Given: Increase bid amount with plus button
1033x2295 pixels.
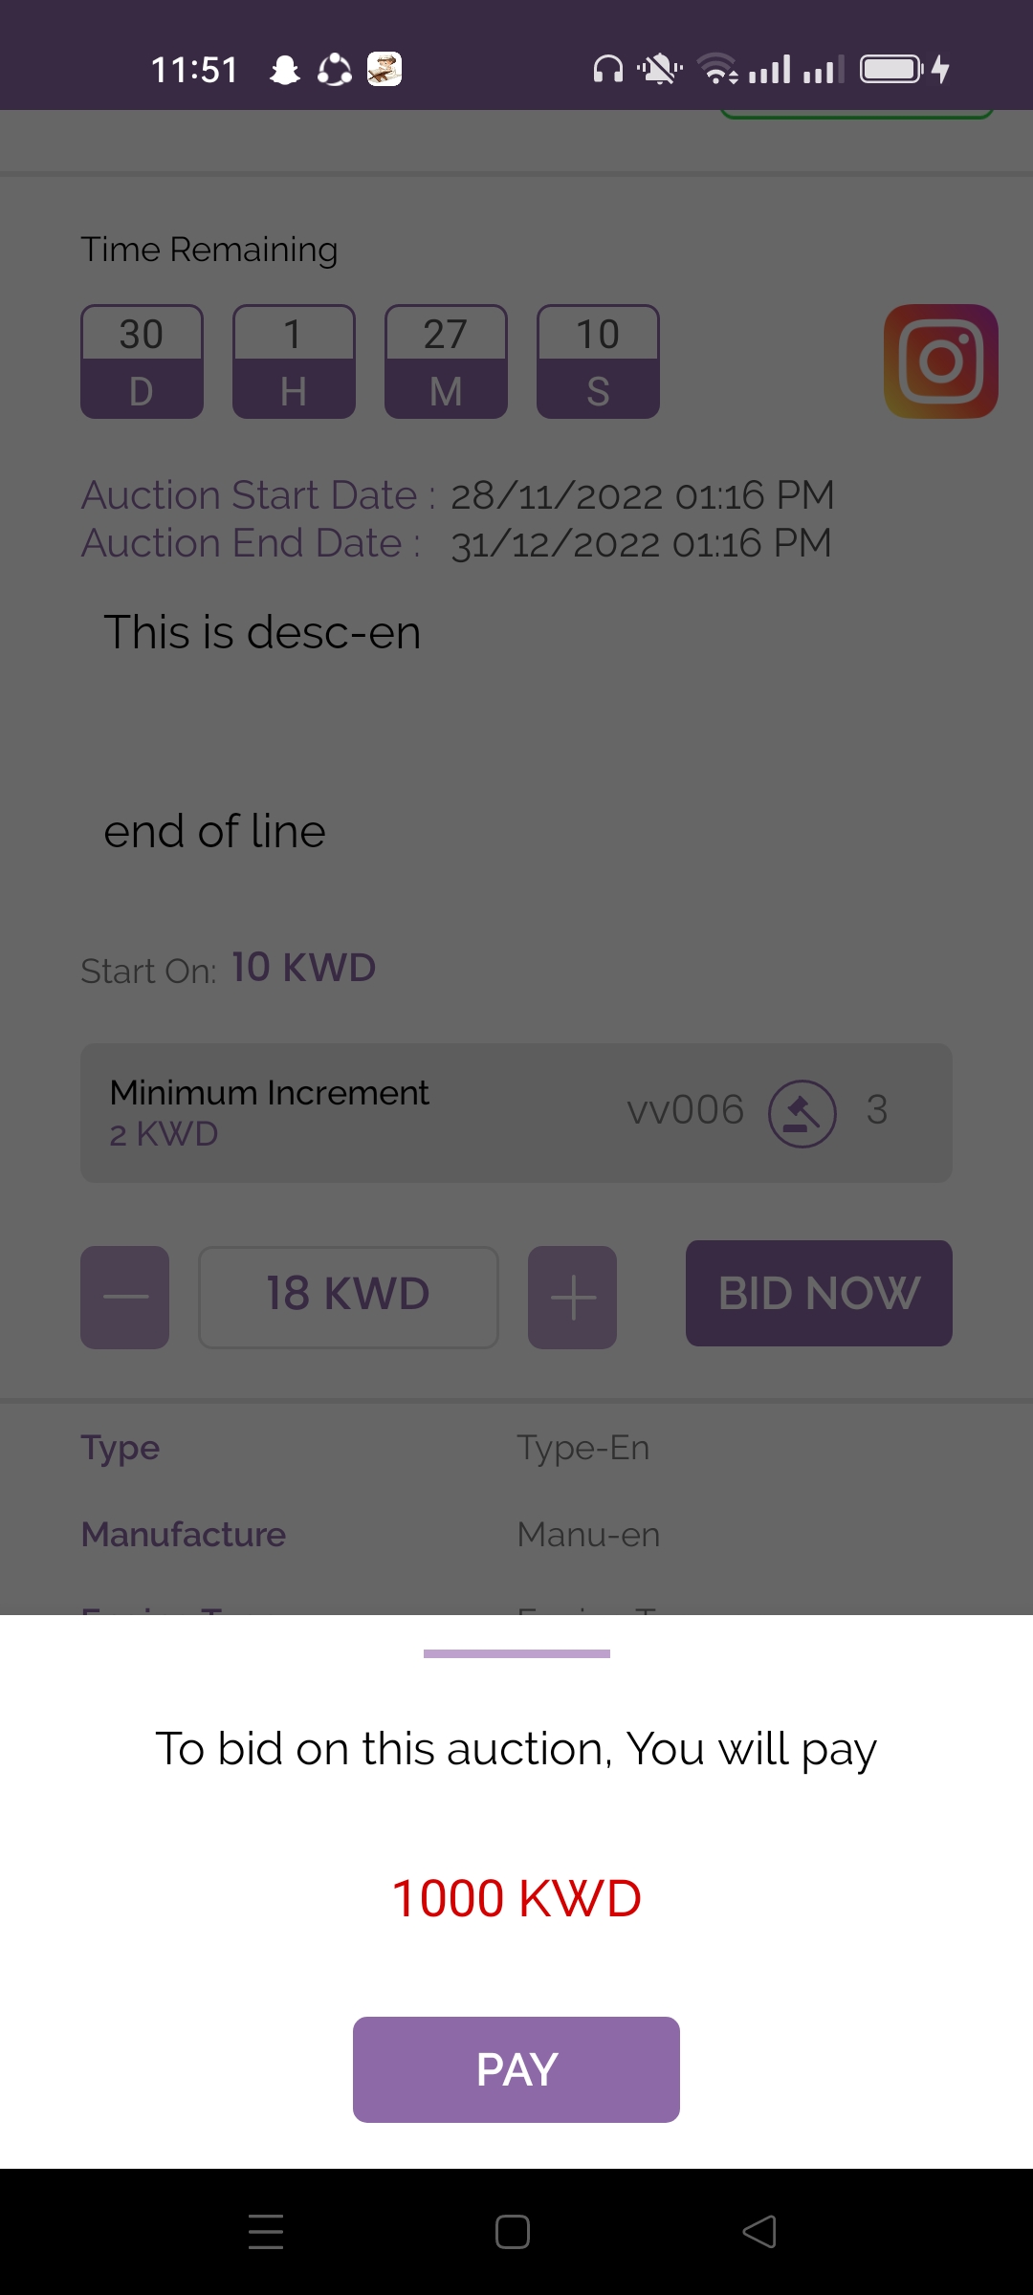Looking at the screenshot, I should coord(572,1297).
